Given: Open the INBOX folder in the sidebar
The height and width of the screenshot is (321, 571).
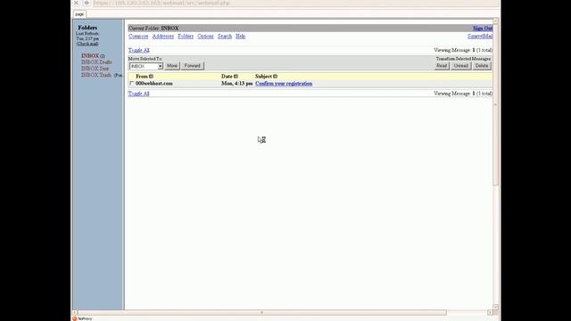Looking at the screenshot, I should coord(90,56).
